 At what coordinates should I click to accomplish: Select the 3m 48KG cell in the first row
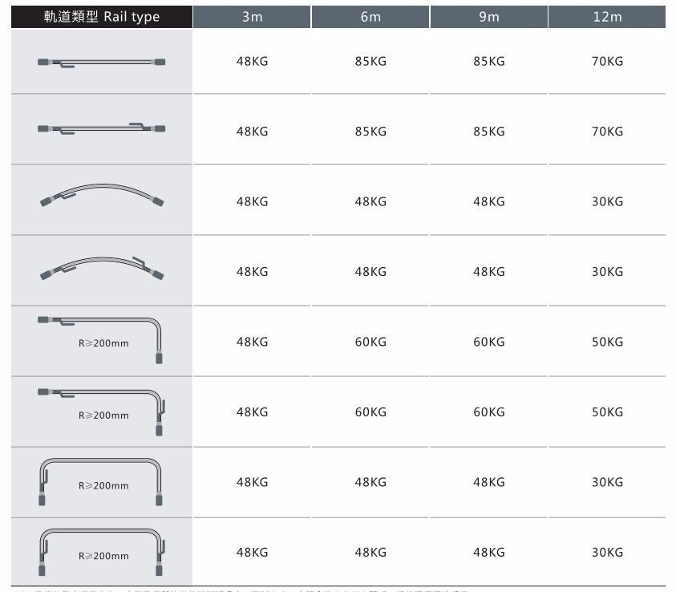coord(252,62)
